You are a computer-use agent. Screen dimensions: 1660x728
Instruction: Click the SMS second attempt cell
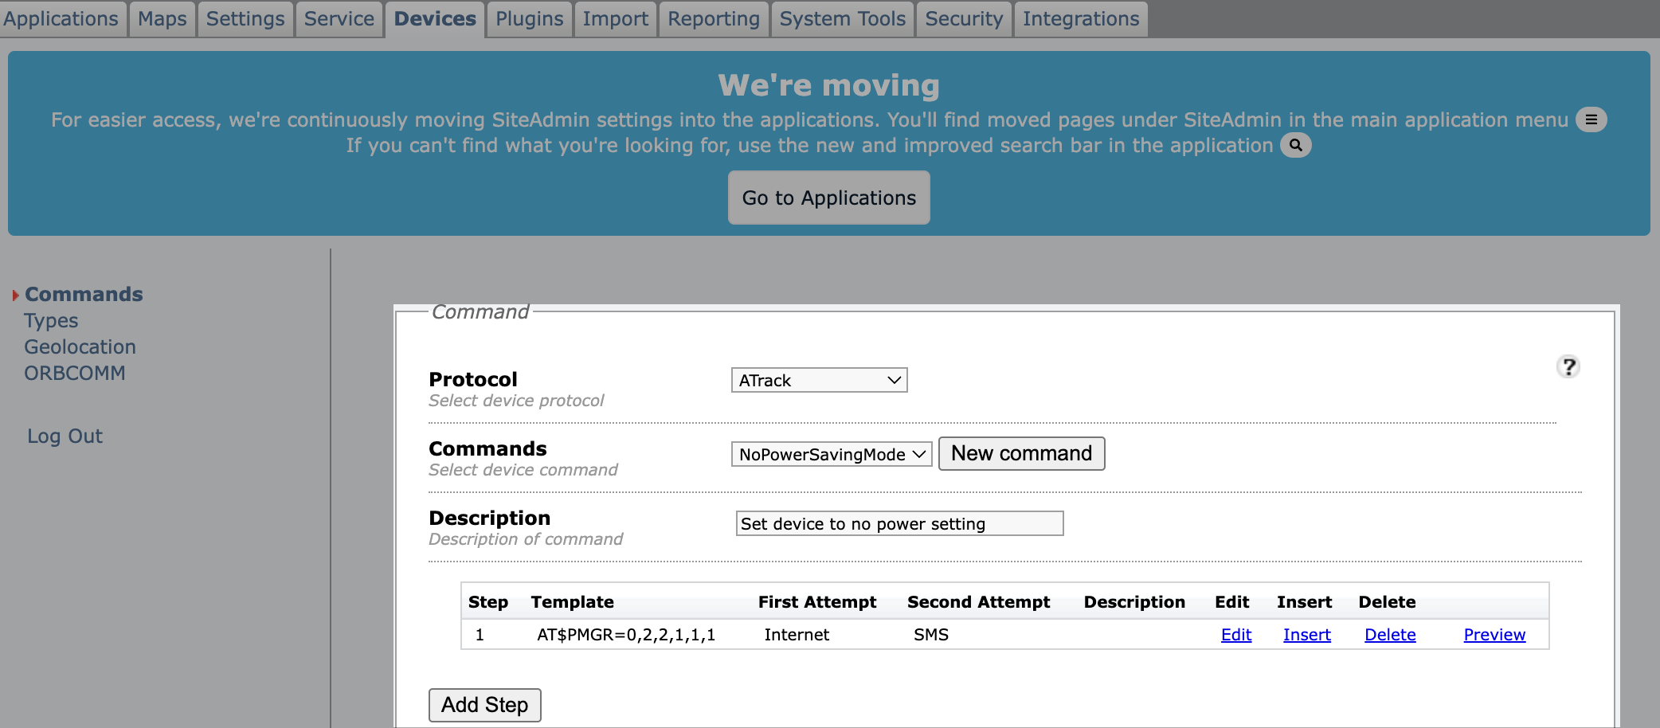click(931, 635)
